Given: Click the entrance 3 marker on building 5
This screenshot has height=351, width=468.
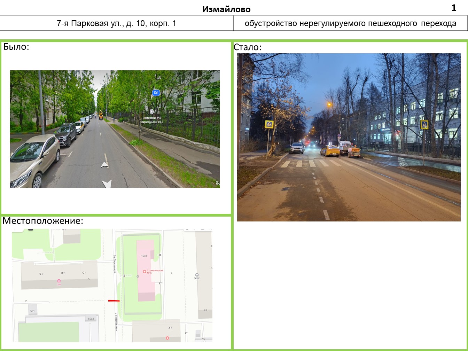Looking at the screenshot, I should pyautogui.click(x=41, y=274).
